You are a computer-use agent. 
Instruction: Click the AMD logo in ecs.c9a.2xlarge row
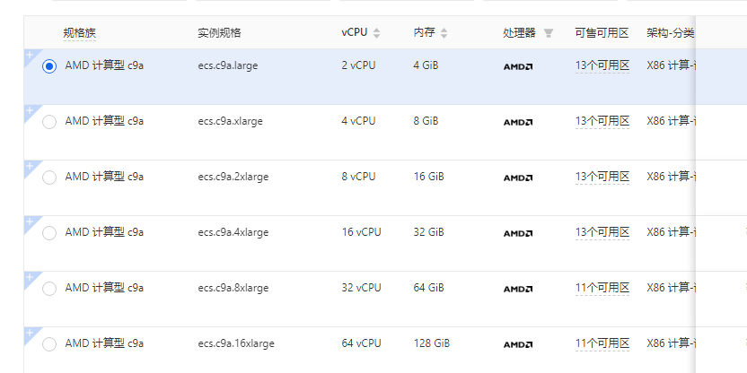[x=518, y=178]
